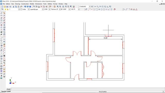Toggle the yellow layer visibility bulb

pos(5,9)
